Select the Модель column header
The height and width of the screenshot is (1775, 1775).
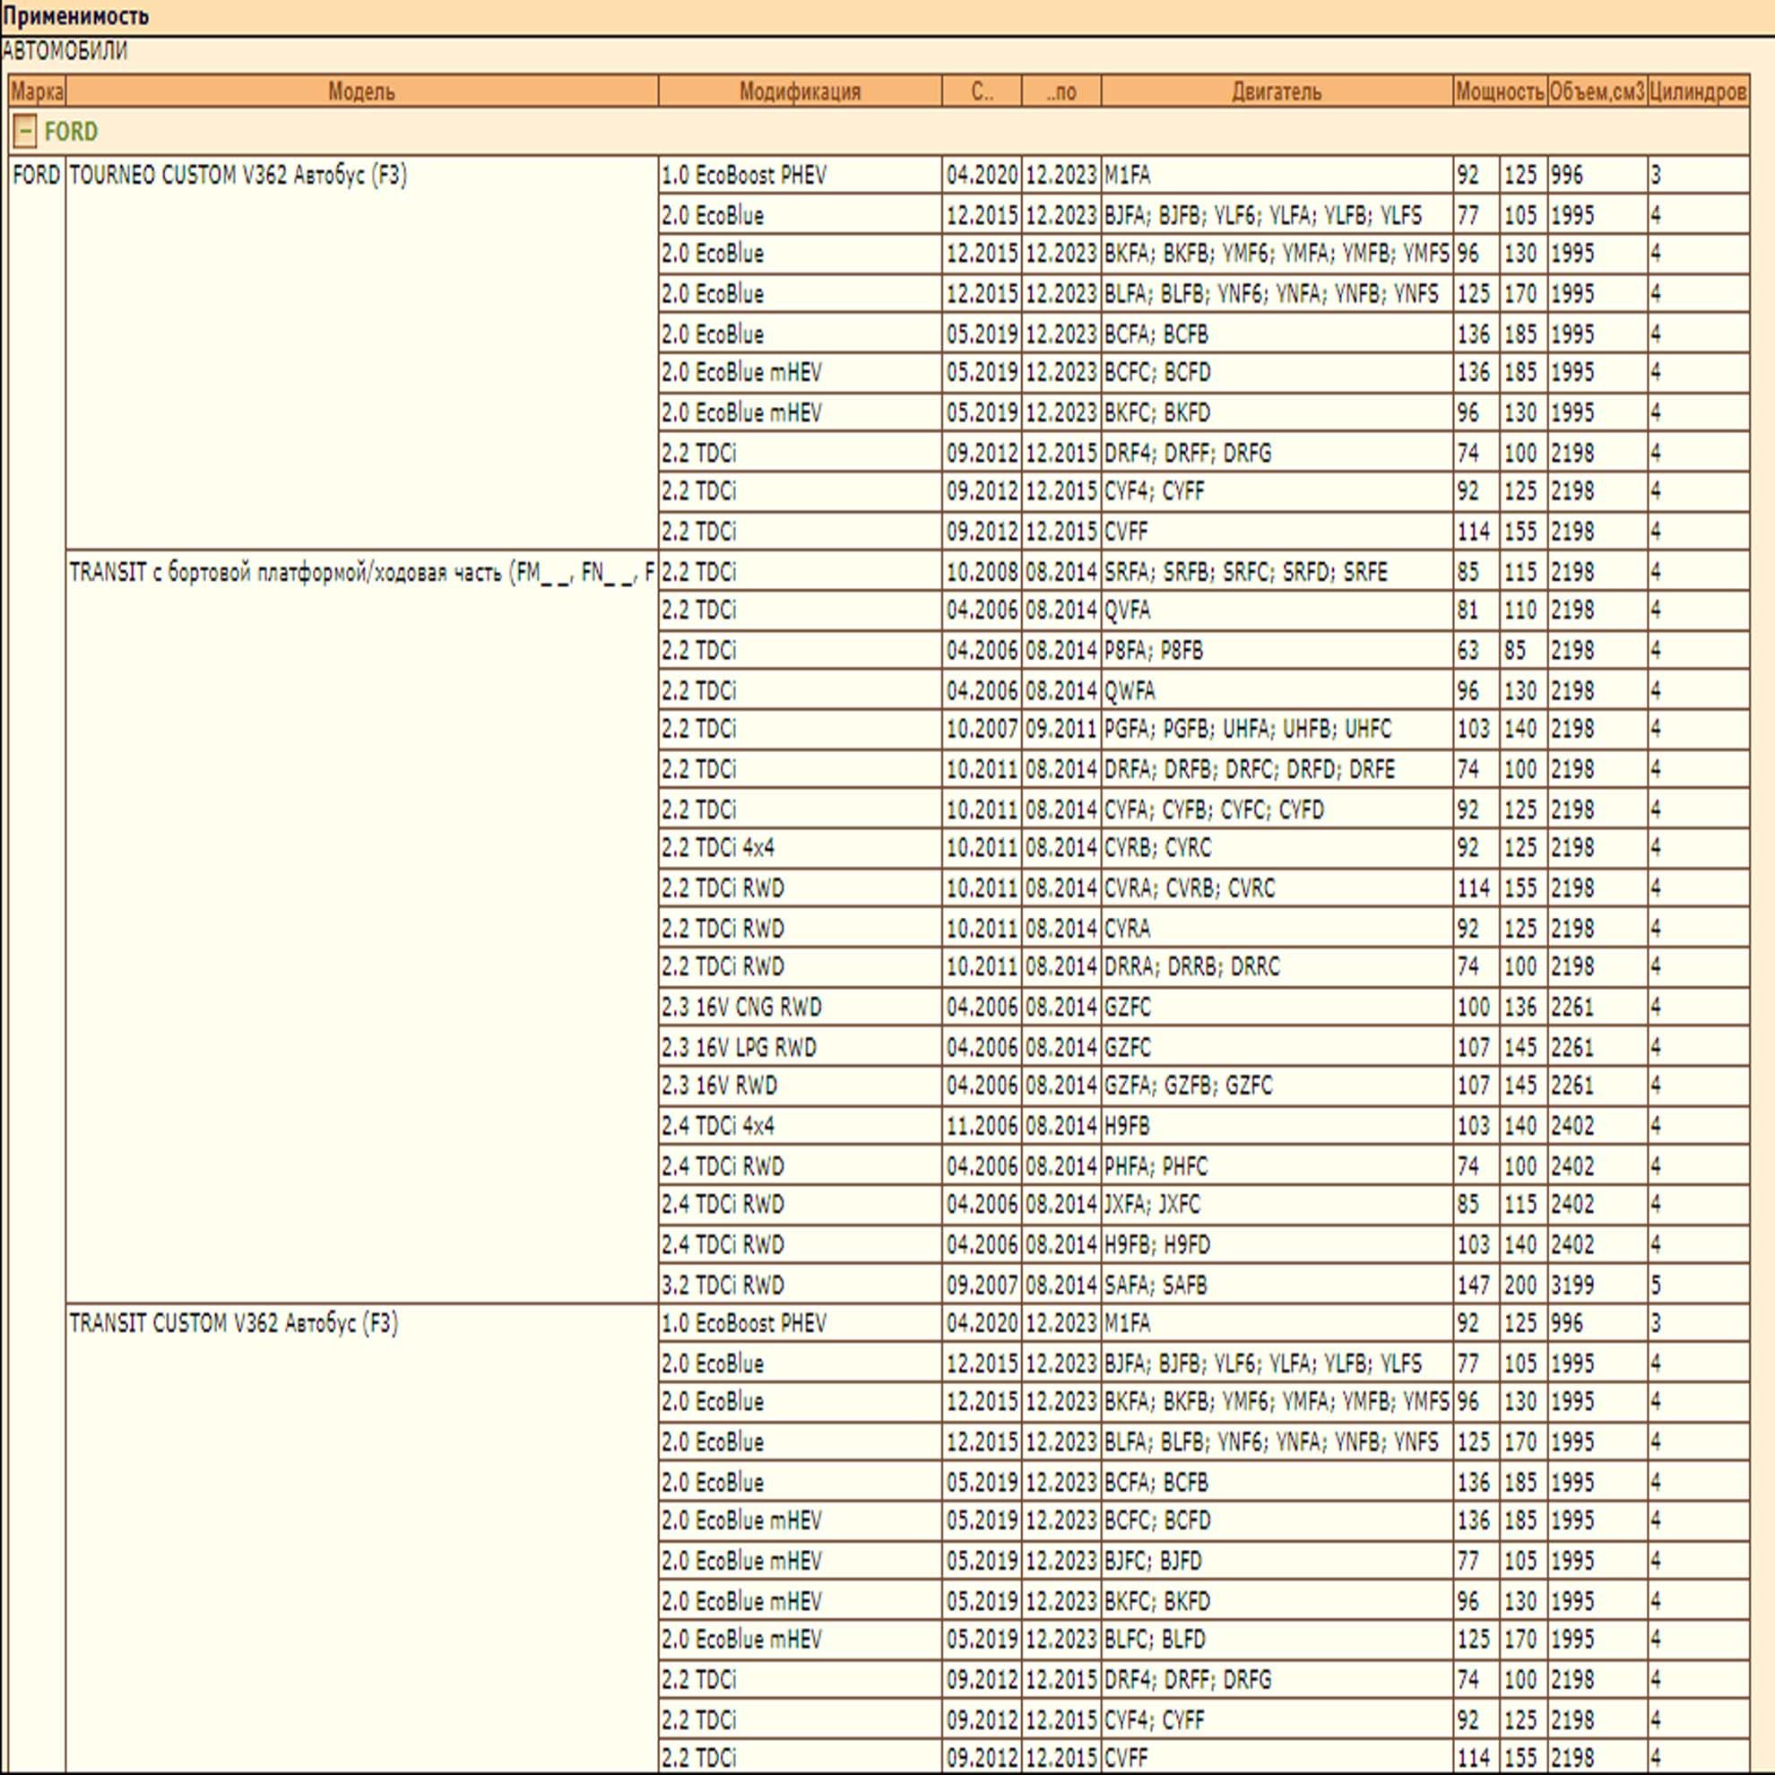coord(362,91)
